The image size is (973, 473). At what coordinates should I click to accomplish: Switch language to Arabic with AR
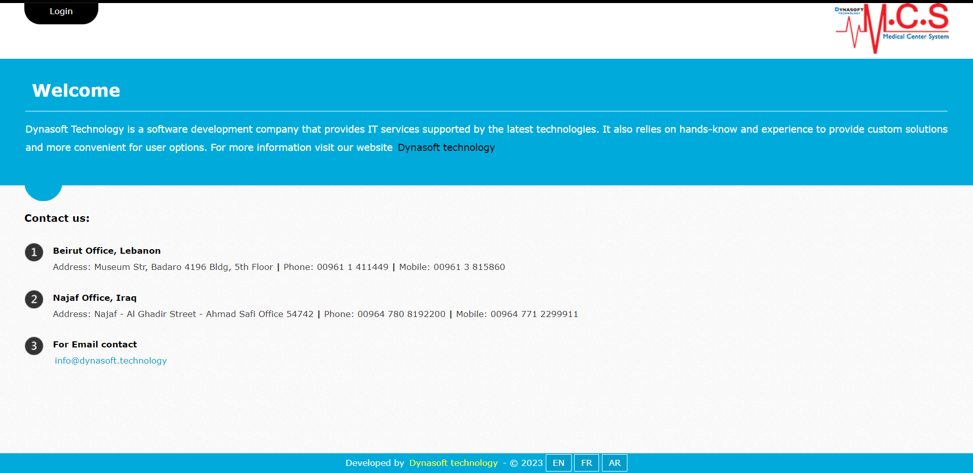tap(614, 463)
